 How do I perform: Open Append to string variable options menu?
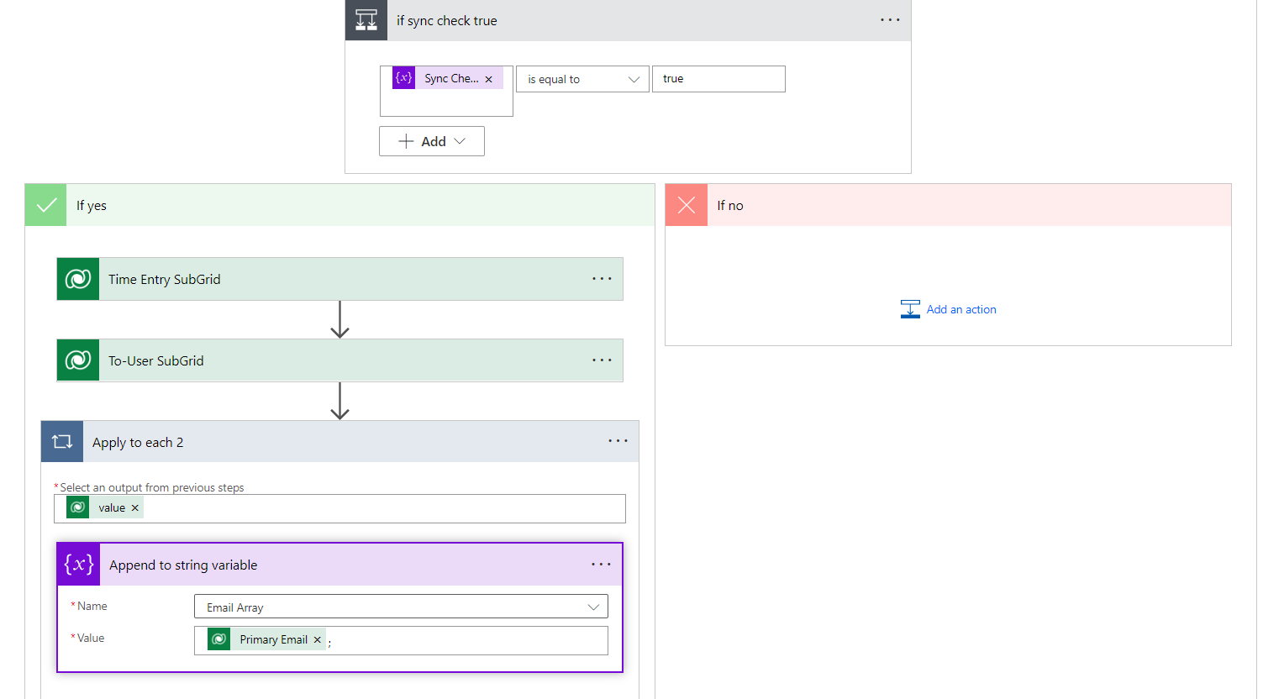[x=601, y=565]
